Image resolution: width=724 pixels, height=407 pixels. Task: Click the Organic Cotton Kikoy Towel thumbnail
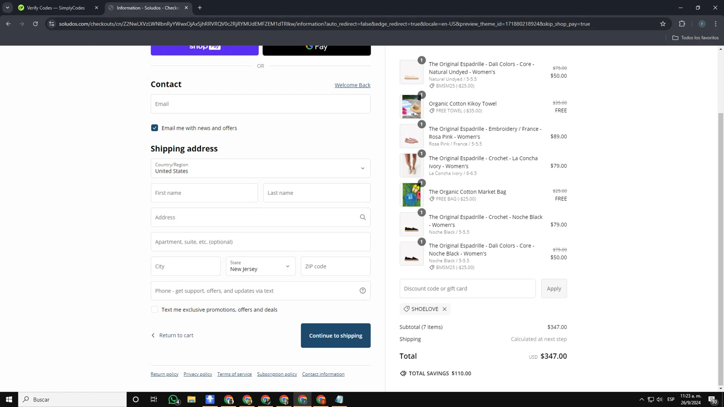[411, 107]
